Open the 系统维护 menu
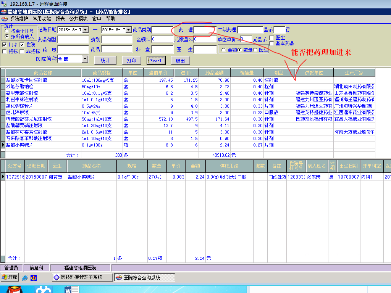 (19, 19)
